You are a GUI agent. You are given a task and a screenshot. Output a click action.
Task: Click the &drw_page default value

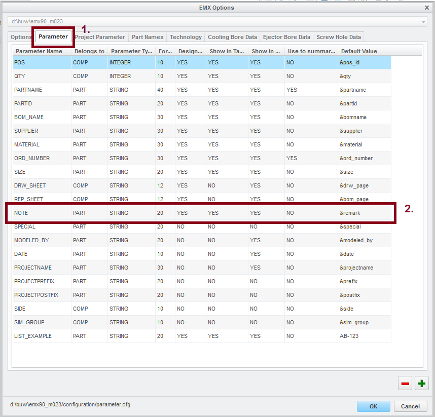coord(354,185)
